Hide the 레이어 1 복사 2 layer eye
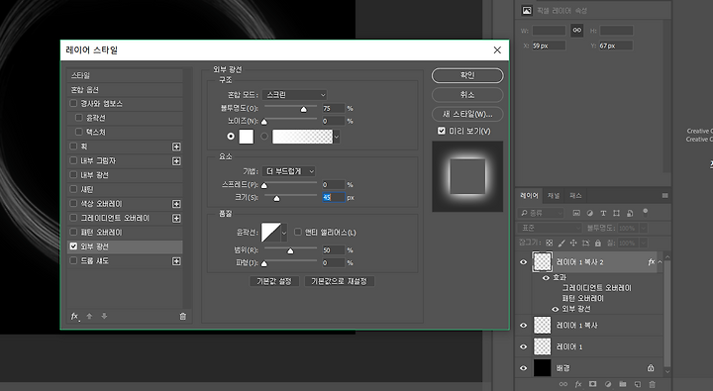The image size is (713, 391). coord(524,262)
